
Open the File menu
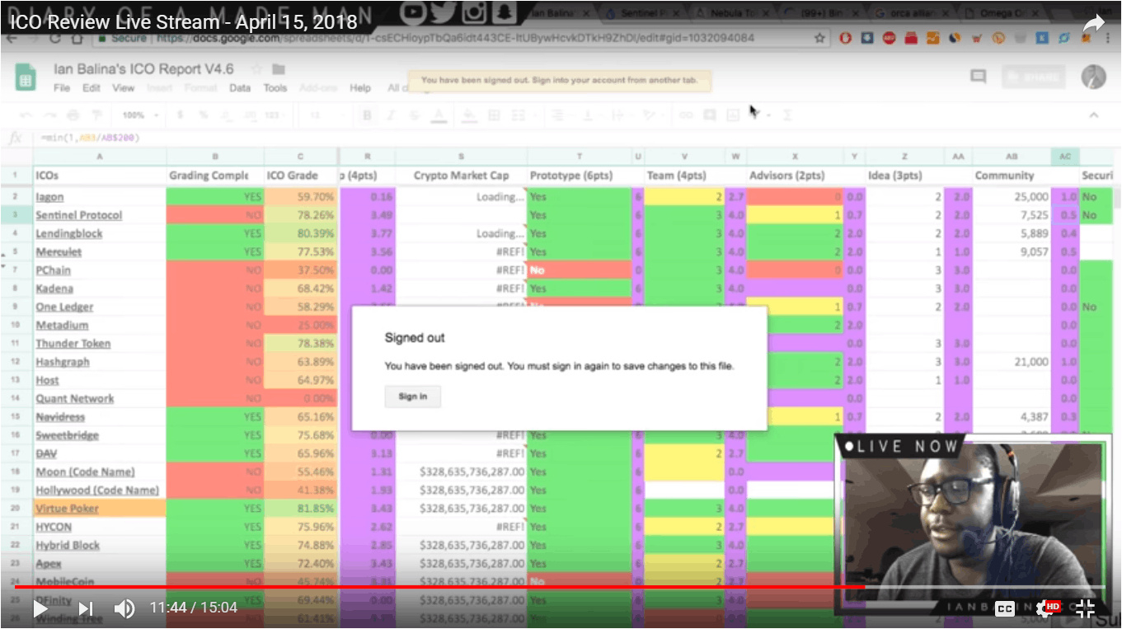[62, 88]
